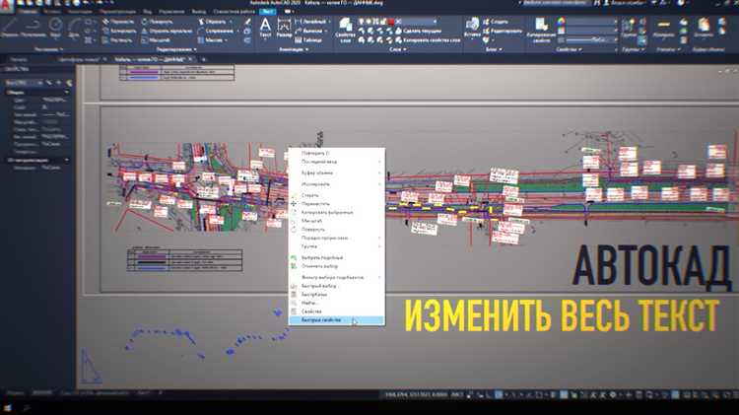Expand the Block (Блок) panel
739x415 pixels.
tap(494, 49)
